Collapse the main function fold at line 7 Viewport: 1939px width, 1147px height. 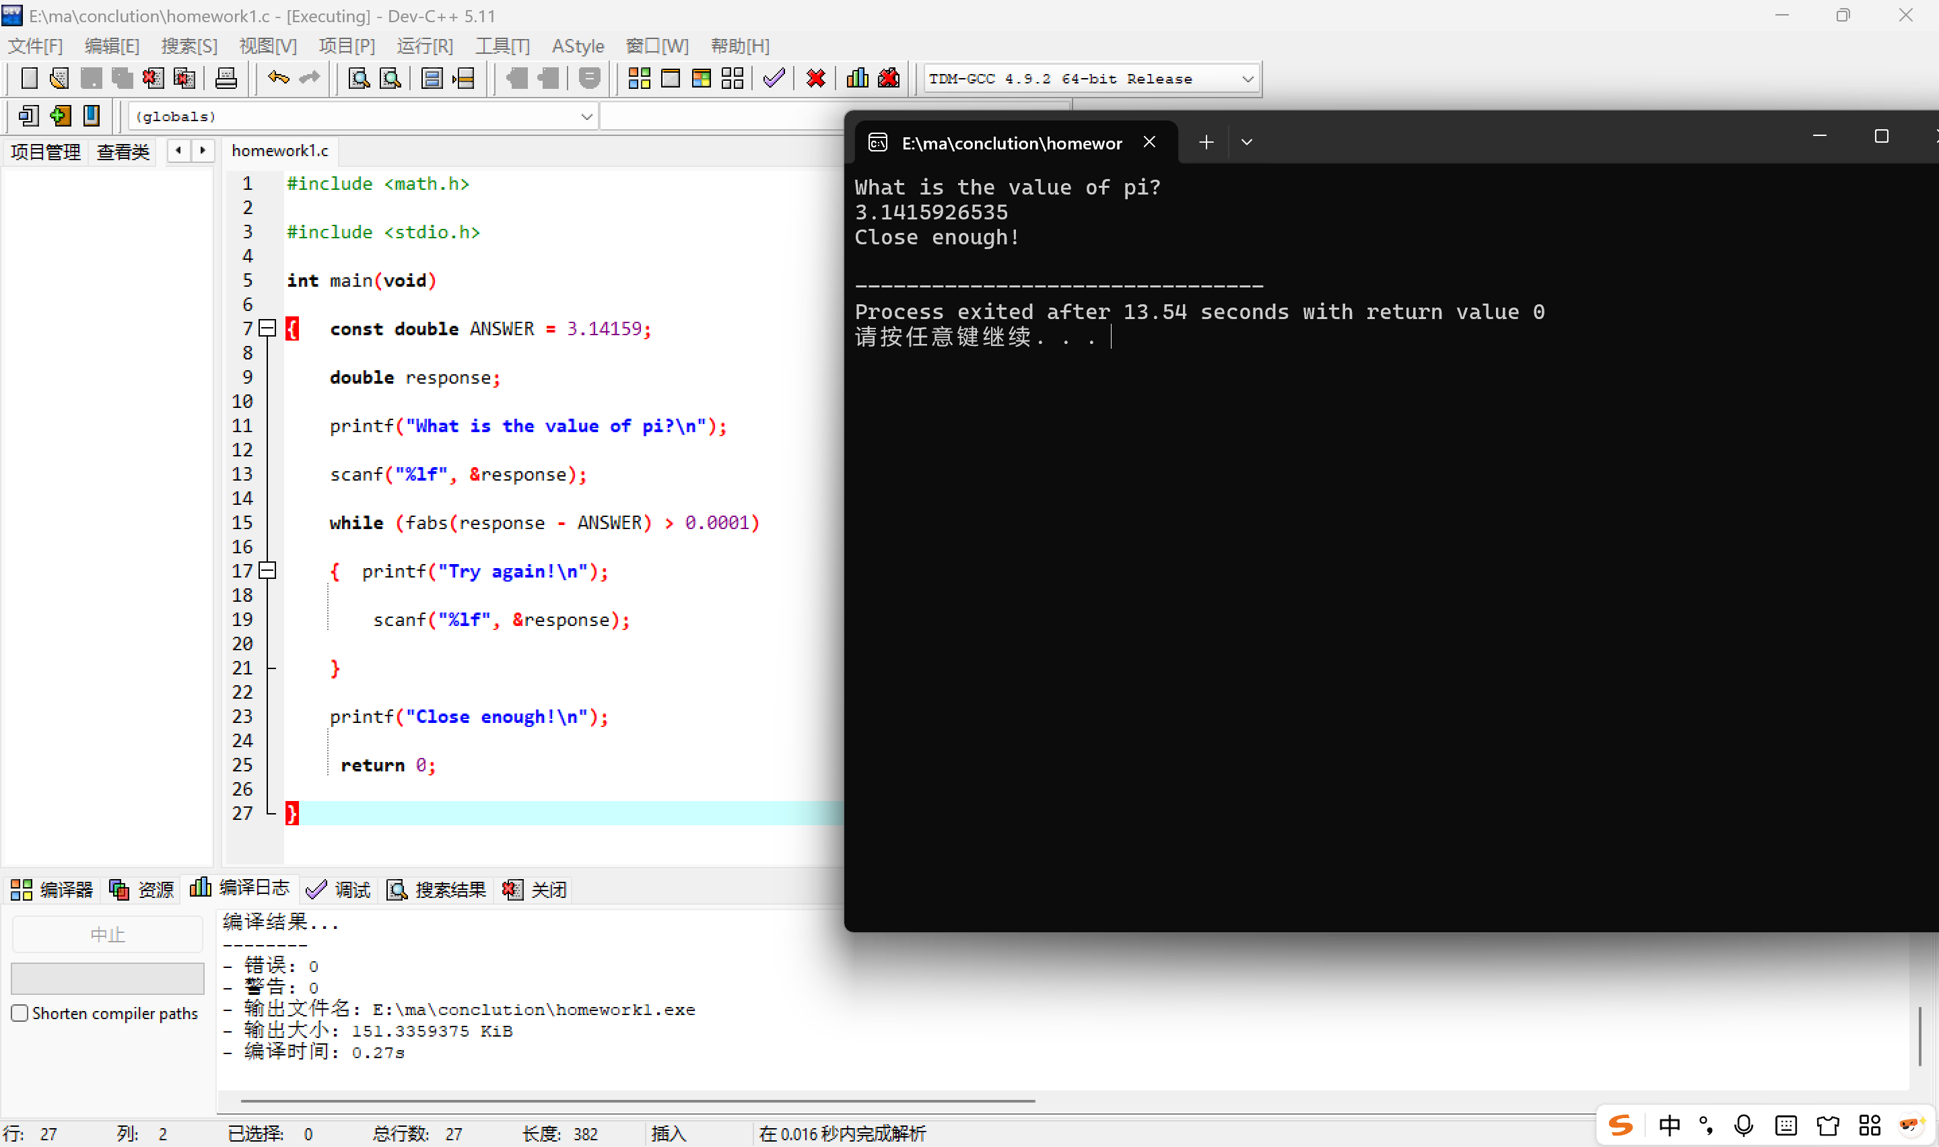pyautogui.click(x=267, y=328)
